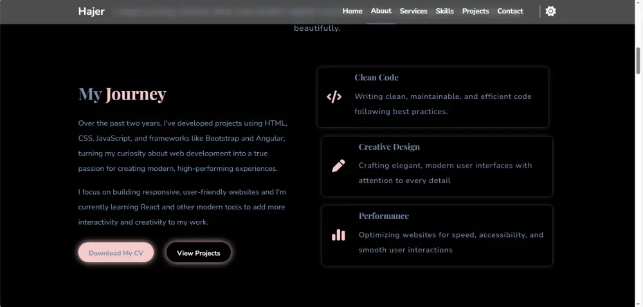
Task: Open the Services nav link
Action: (x=413, y=11)
